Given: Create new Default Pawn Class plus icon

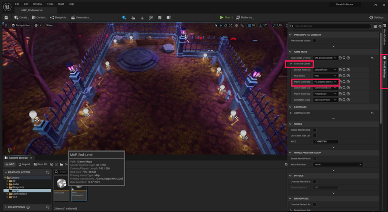Looking at the screenshot, I should pyautogui.click(x=348, y=70).
